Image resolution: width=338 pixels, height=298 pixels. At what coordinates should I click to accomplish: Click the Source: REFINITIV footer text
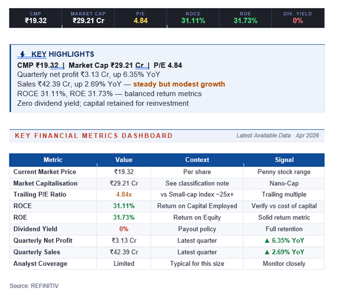tap(34, 286)
